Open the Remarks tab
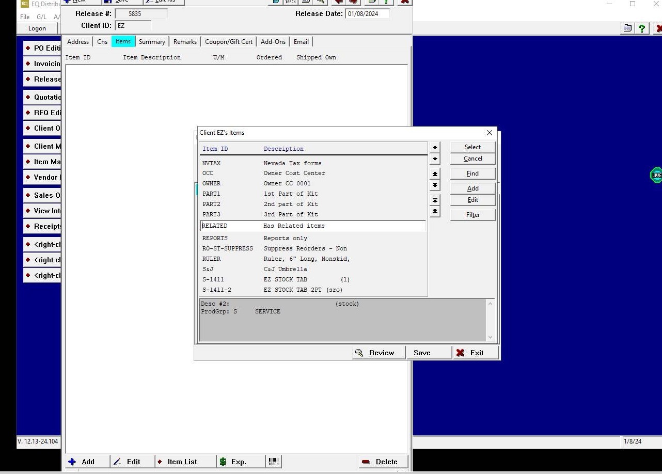 (185, 42)
